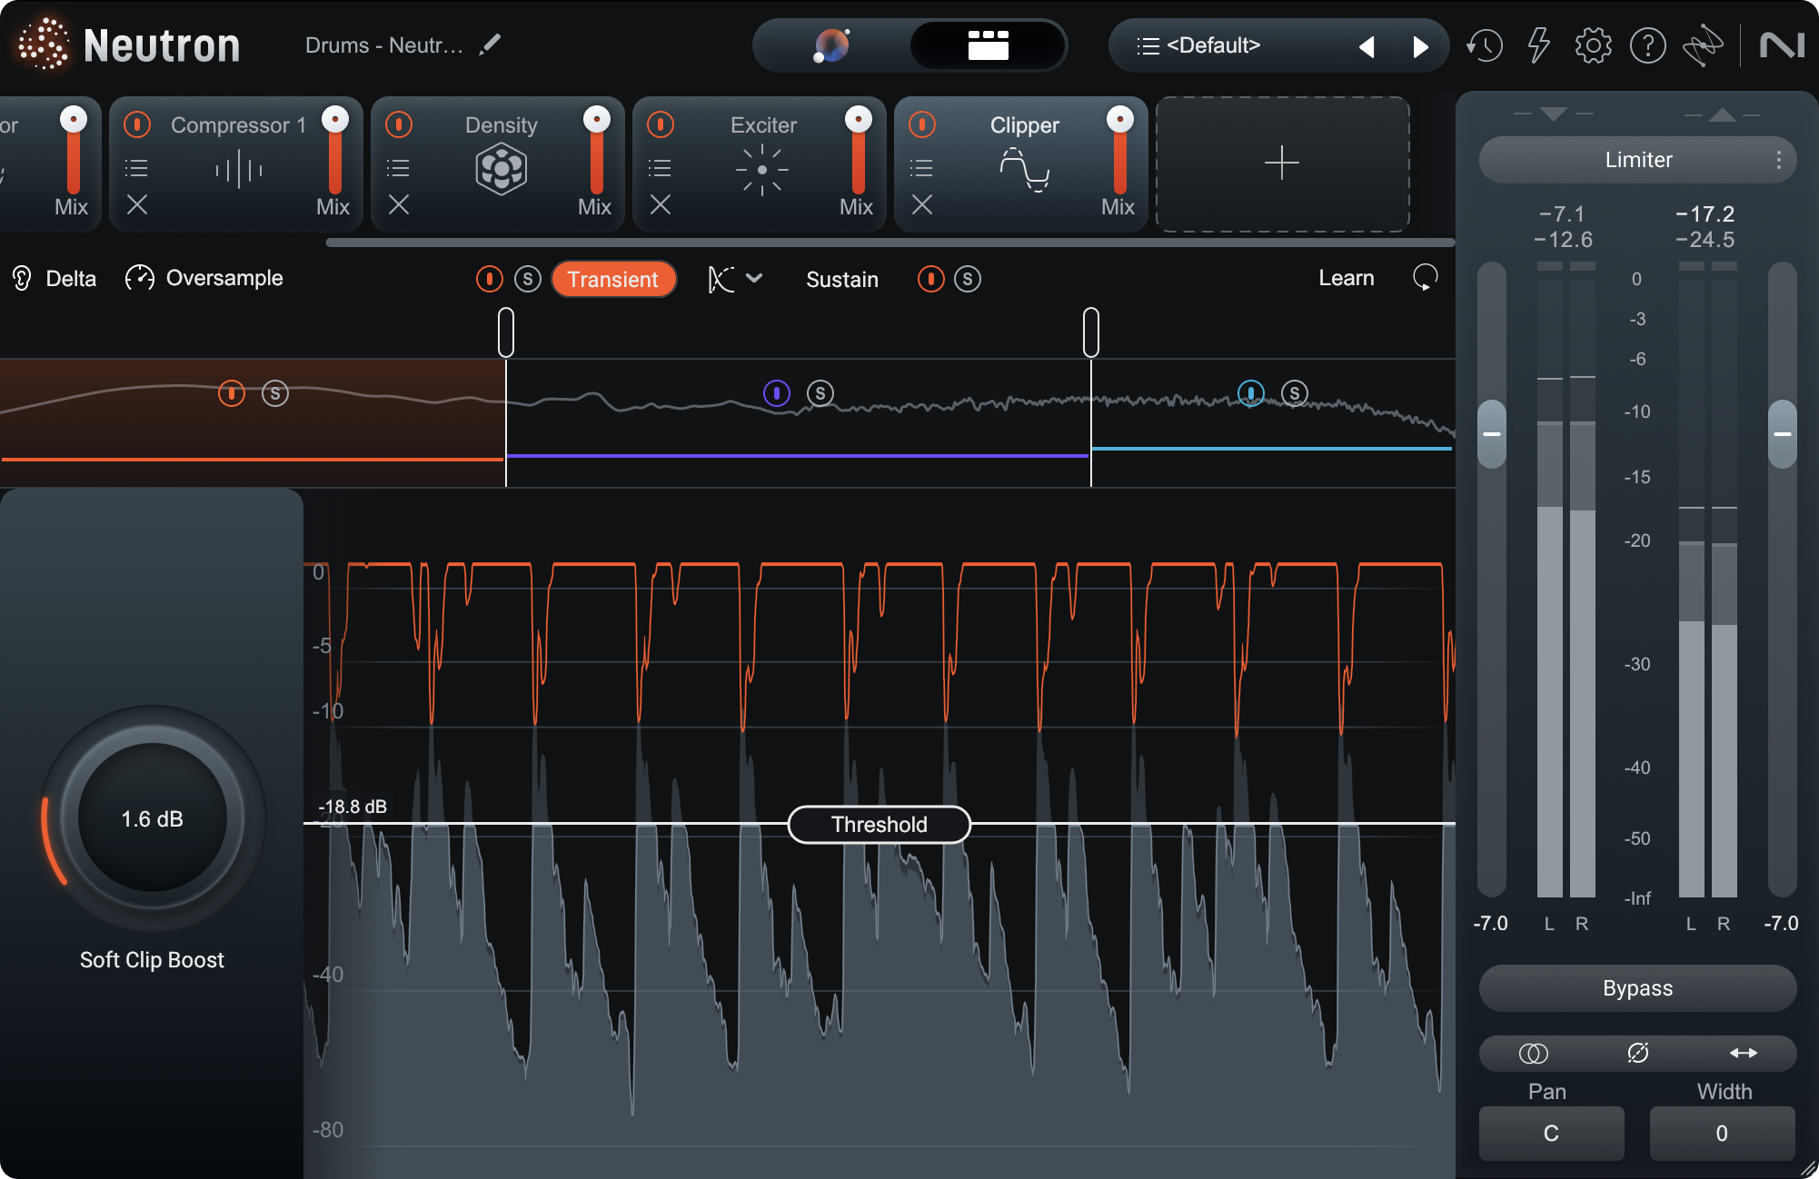The image size is (1819, 1179).
Task: Select the Sustain band label
Action: click(841, 279)
